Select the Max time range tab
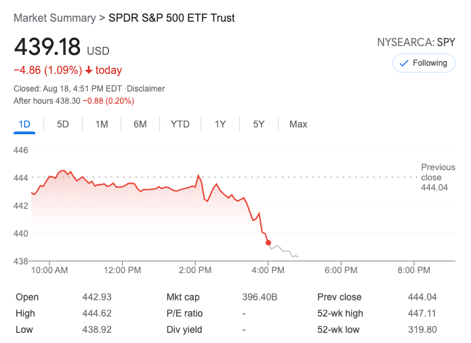The height and width of the screenshot is (343, 471). coord(298,124)
